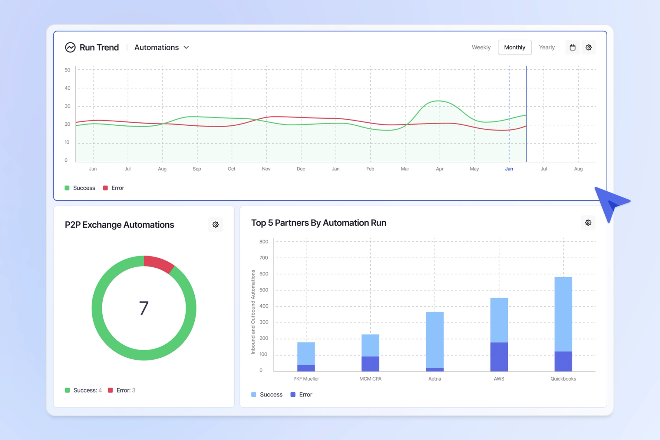Click the Quickbooks bar in partners chart
This screenshot has height=440, width=660.
(563, 324)
